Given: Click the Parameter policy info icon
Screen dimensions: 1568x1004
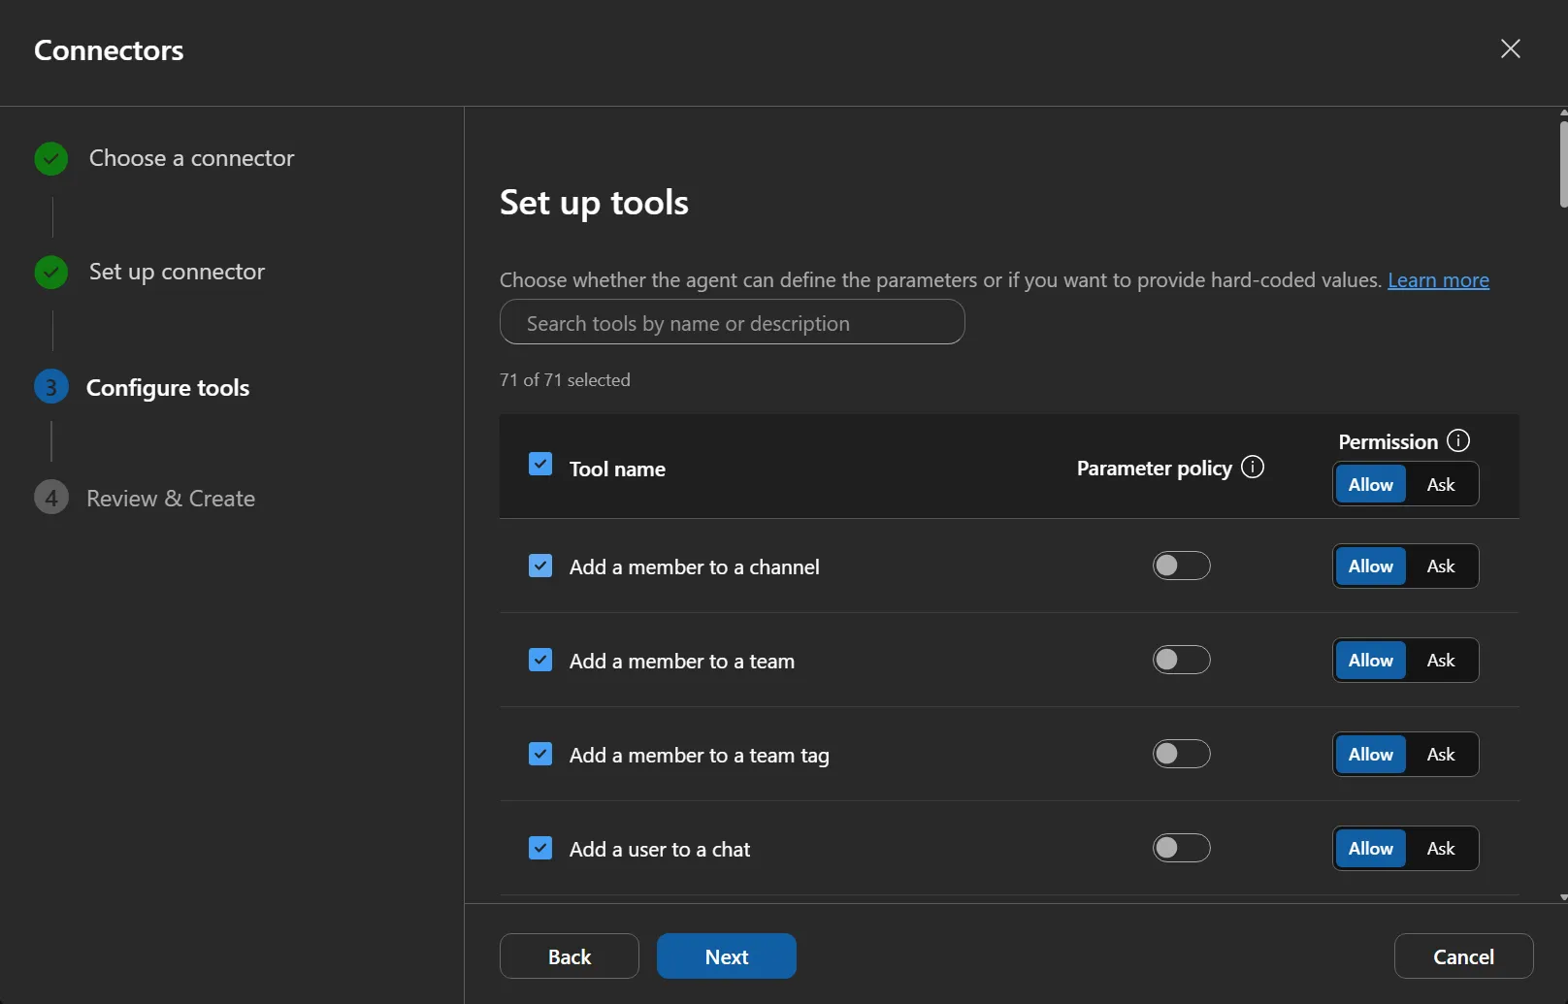Looking at the screenshot, I should coord(1253,468).
